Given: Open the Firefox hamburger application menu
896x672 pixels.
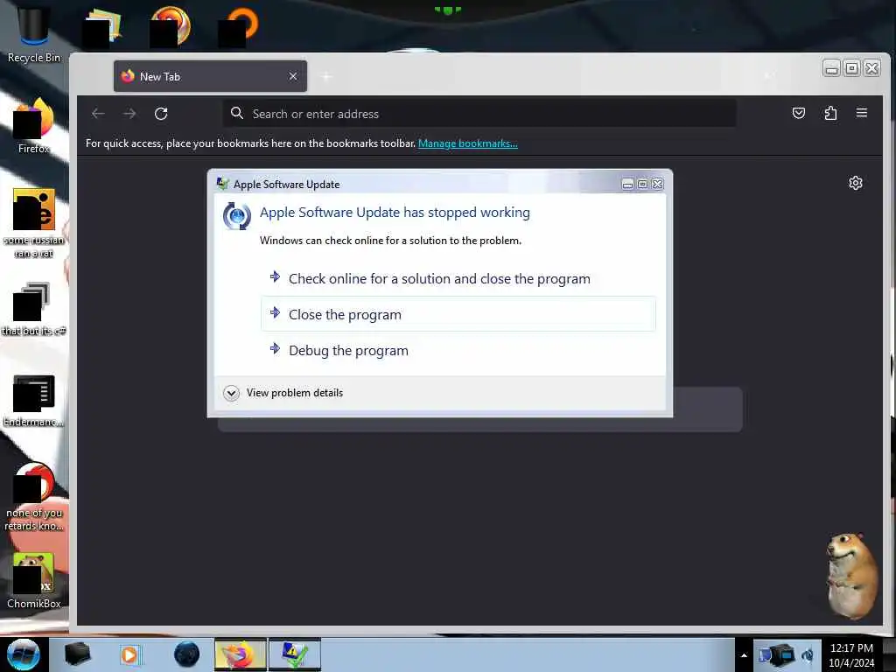Looking at the screenshot, I should pyautogui.click(x=862, y=113).
